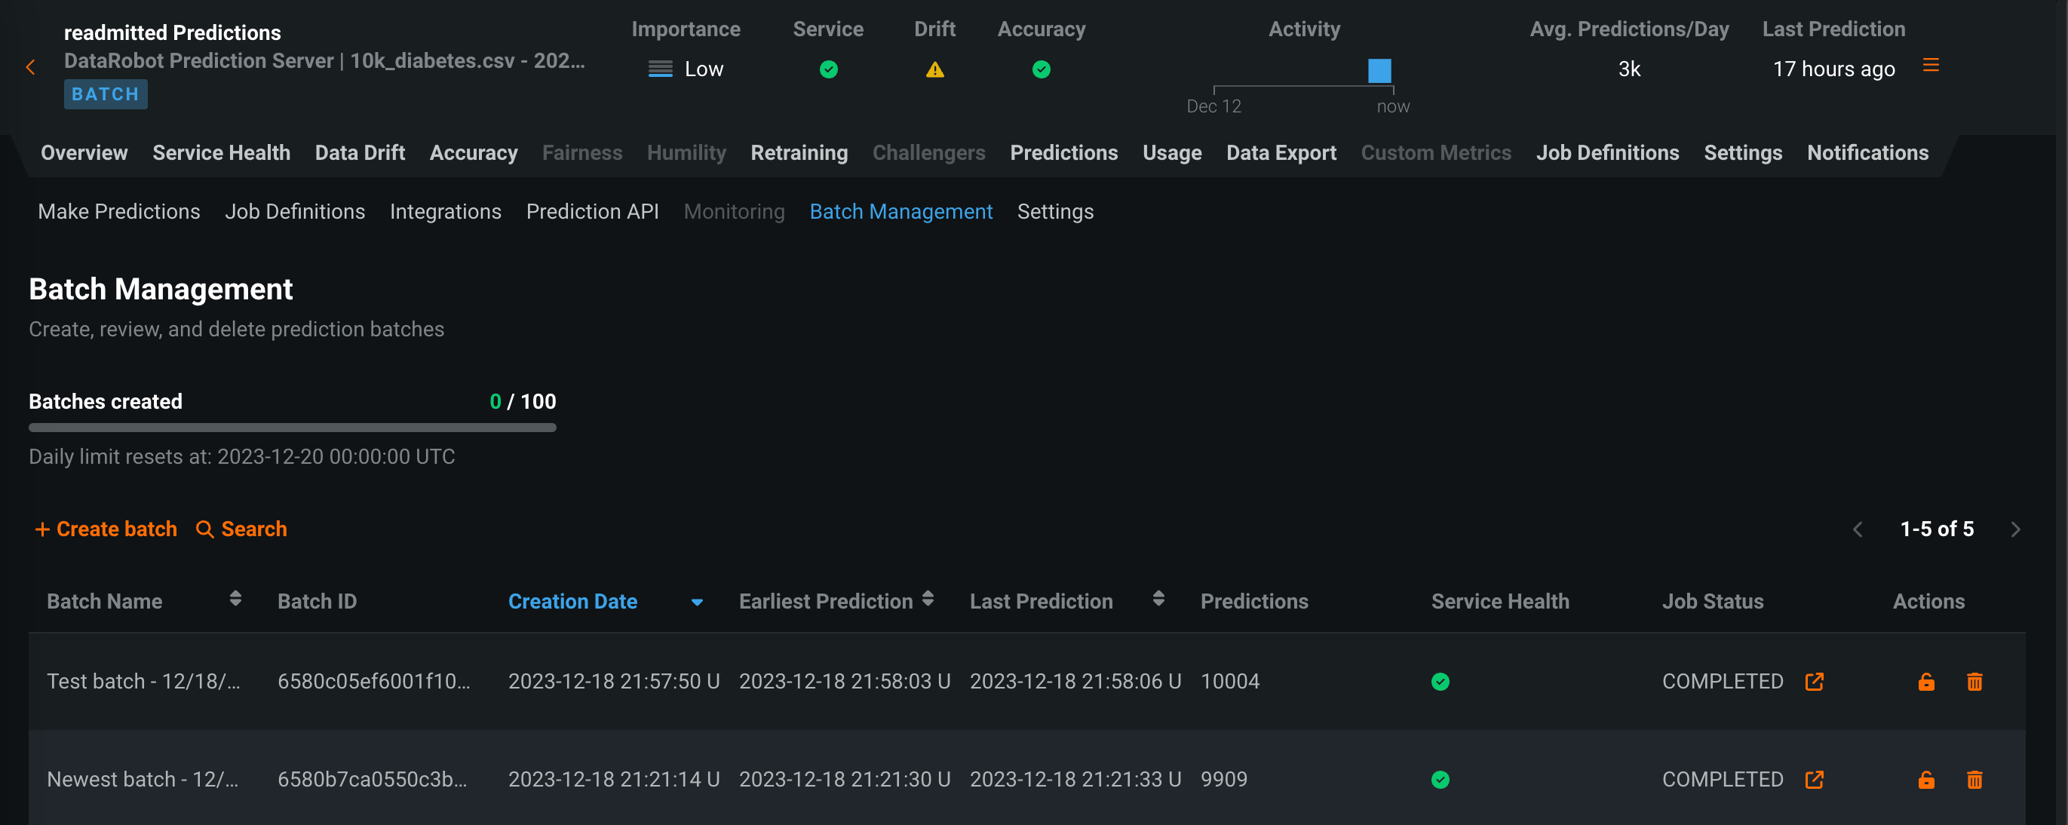Sort the table by Batch Name
This screenshot has width=2068, height=825.
coord(235,599)
